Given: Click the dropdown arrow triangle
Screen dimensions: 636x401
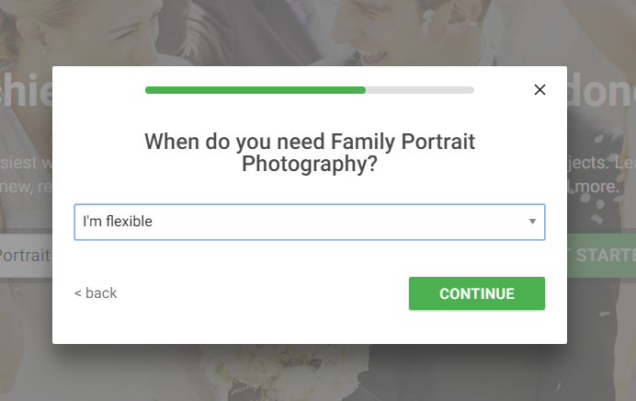Looking at the screenshot, I should click(x=532, y=222).
